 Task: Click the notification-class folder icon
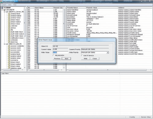pos(9,38)
